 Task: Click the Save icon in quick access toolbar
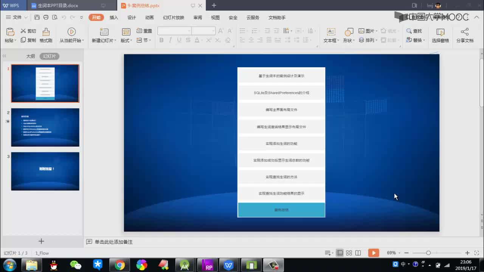tap(37, 17)
